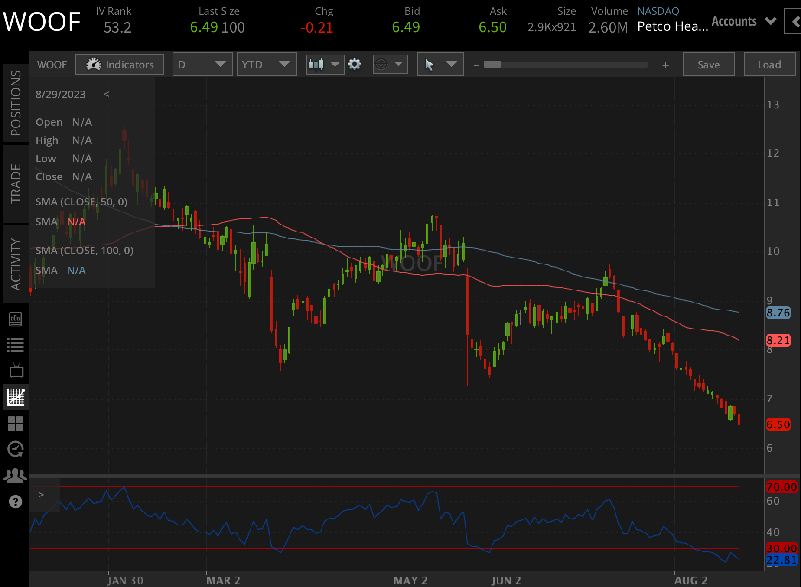Click the 22.81 RSI value label
Screen dimensions: 801x587
click(x=782, y=560)
